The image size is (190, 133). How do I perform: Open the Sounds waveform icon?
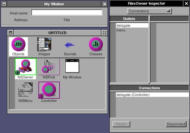point(70,45)
